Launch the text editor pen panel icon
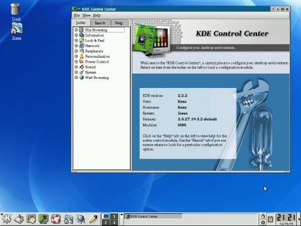The height and width of the screenshot is (226, 301). pos(93,219)
